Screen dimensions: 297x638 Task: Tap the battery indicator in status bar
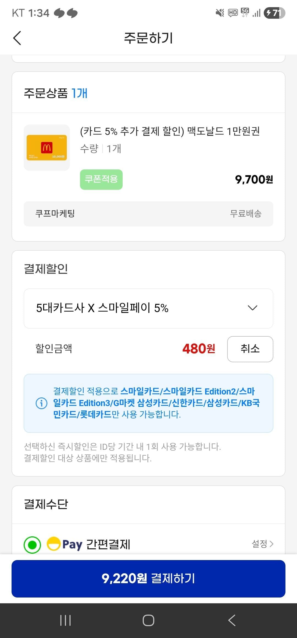(x=274, y=13)
